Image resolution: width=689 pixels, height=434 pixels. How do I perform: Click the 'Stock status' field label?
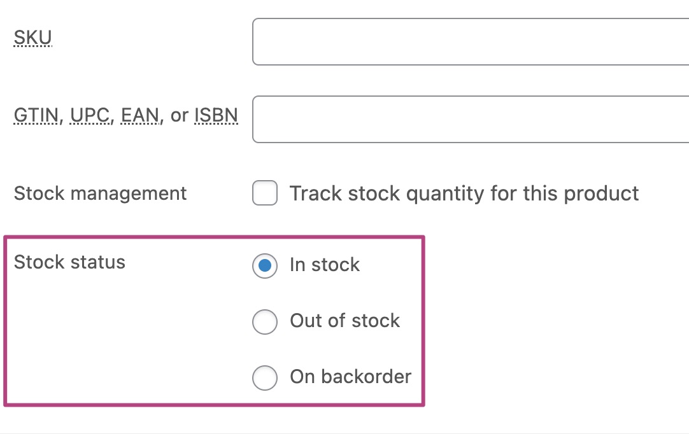click(x=69, y=262)
